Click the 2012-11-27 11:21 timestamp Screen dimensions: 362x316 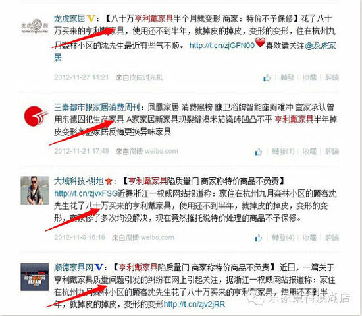tap(81, 77)
